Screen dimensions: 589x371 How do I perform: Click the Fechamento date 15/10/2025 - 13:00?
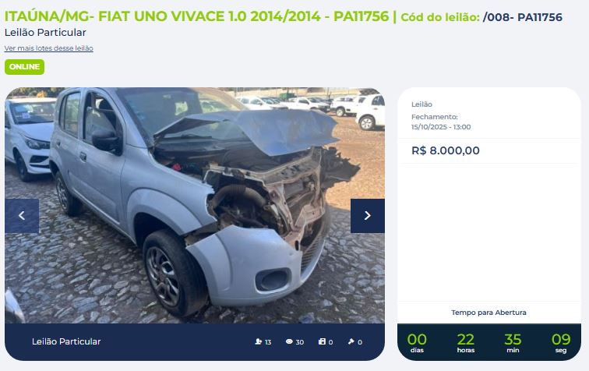click(441, 127)
